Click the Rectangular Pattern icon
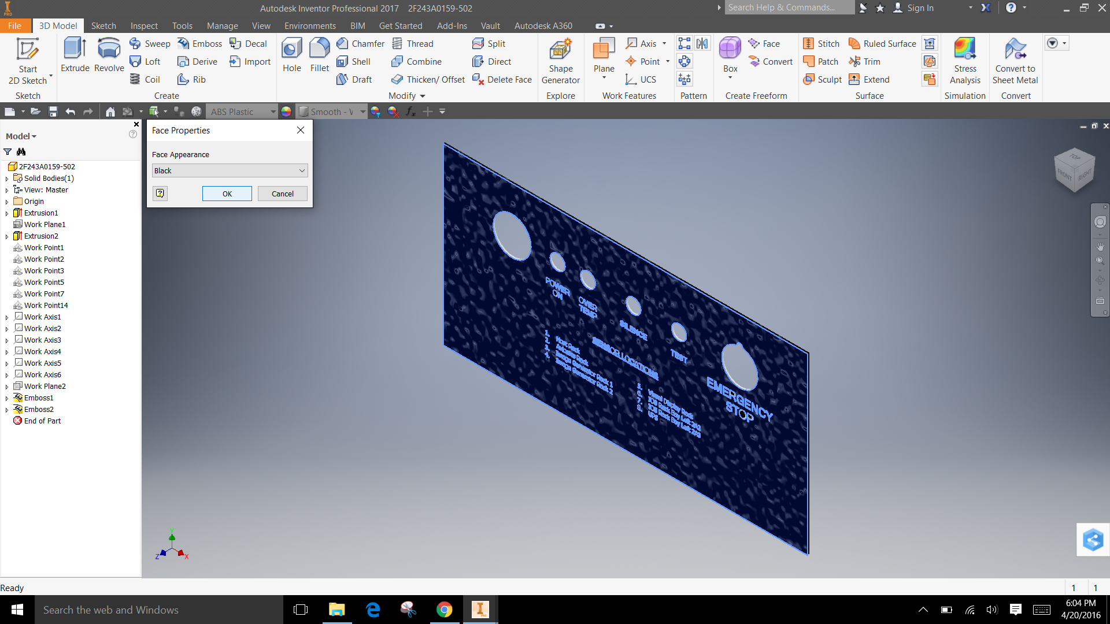This screenshot has height=624, width=1110. [x=684, y=43]
